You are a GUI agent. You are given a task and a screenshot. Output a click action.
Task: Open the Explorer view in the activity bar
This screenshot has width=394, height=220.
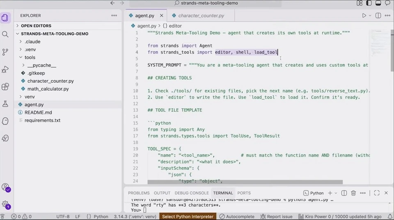point(5,18)
